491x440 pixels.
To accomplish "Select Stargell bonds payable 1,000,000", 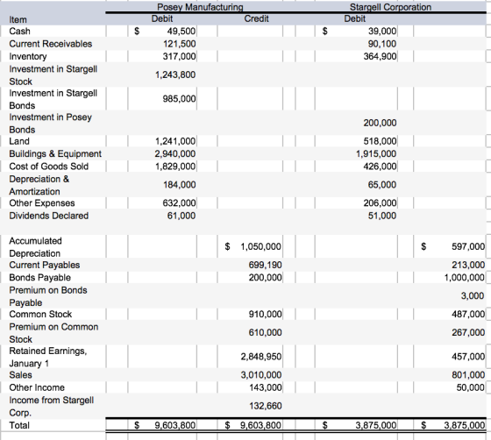I will 465,278.
